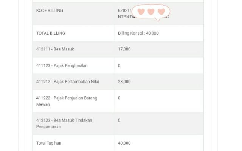Click the 40,000 Total Tagihan amount
This screenshot has height=151, width=242.
click(x=124, y=143)
